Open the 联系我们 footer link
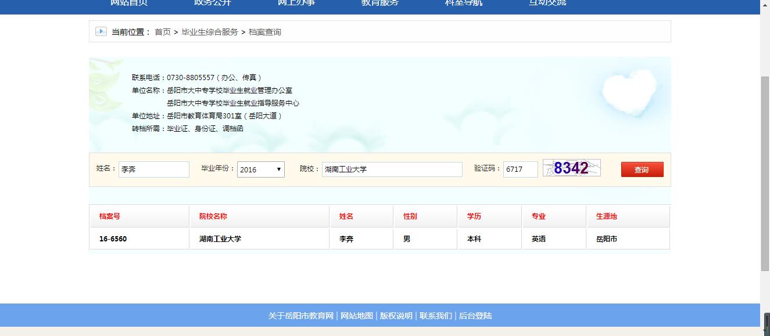Image resolution: width=770 pixels, height=336 pixels. tap(436, 316)
